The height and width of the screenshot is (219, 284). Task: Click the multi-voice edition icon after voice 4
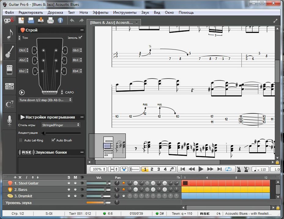coord(172,169)
